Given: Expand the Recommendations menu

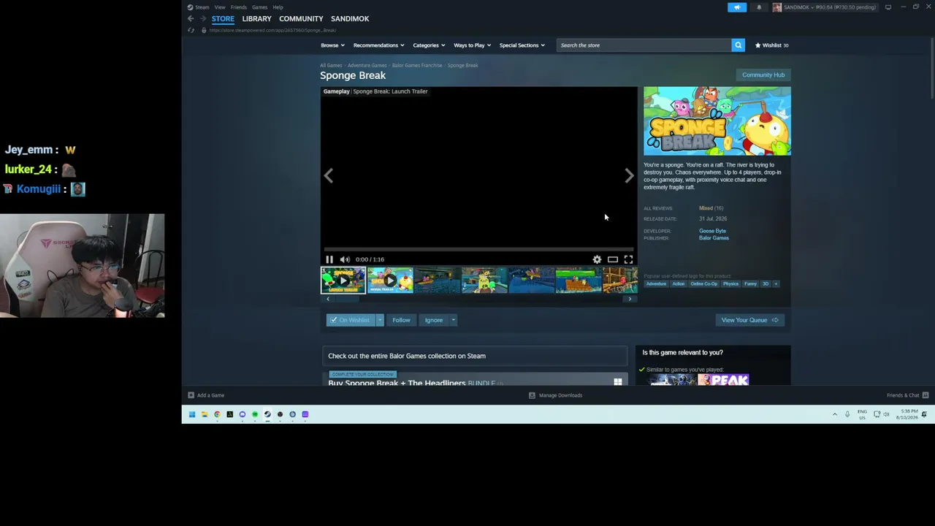Looking at the screenshot, I should click(378, 45).
